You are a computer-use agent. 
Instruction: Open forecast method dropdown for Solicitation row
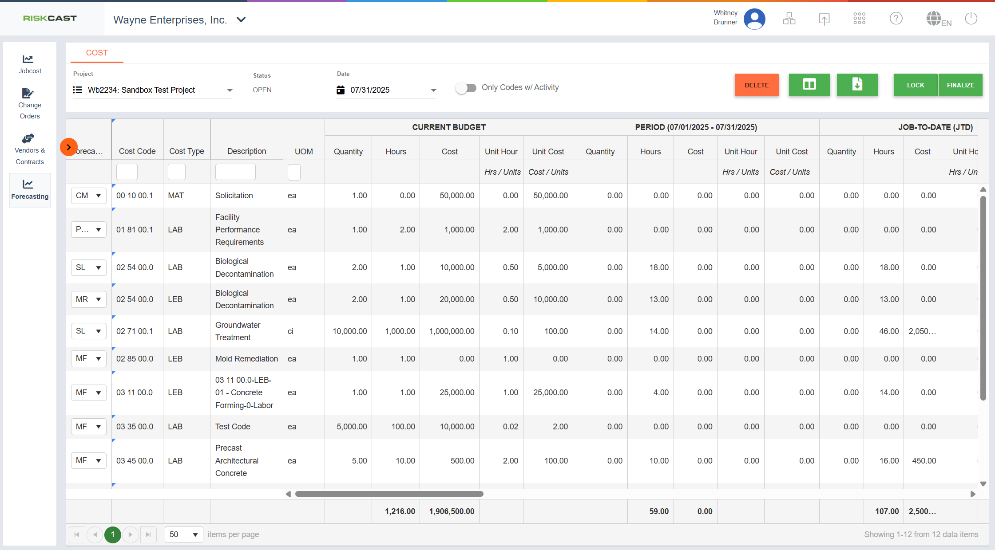[x=89, y=196]
